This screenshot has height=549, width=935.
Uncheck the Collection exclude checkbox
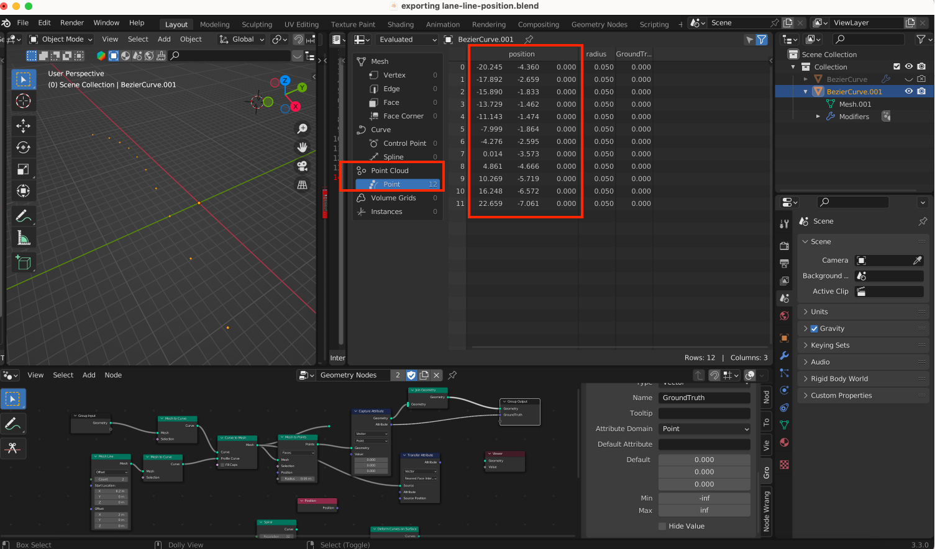[896, 66]
